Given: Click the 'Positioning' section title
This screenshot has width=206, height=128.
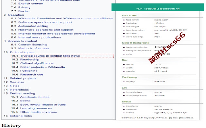Looking at the screenshot, I should (x=129, y=77).
